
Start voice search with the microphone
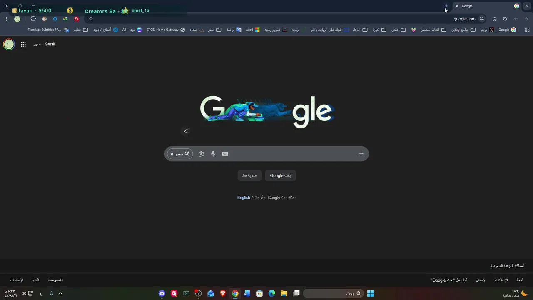[213, 154]
